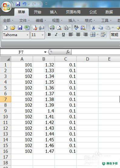Save using Quick Access toolbar icon
The image size is (120, 168).
(18, 4)
